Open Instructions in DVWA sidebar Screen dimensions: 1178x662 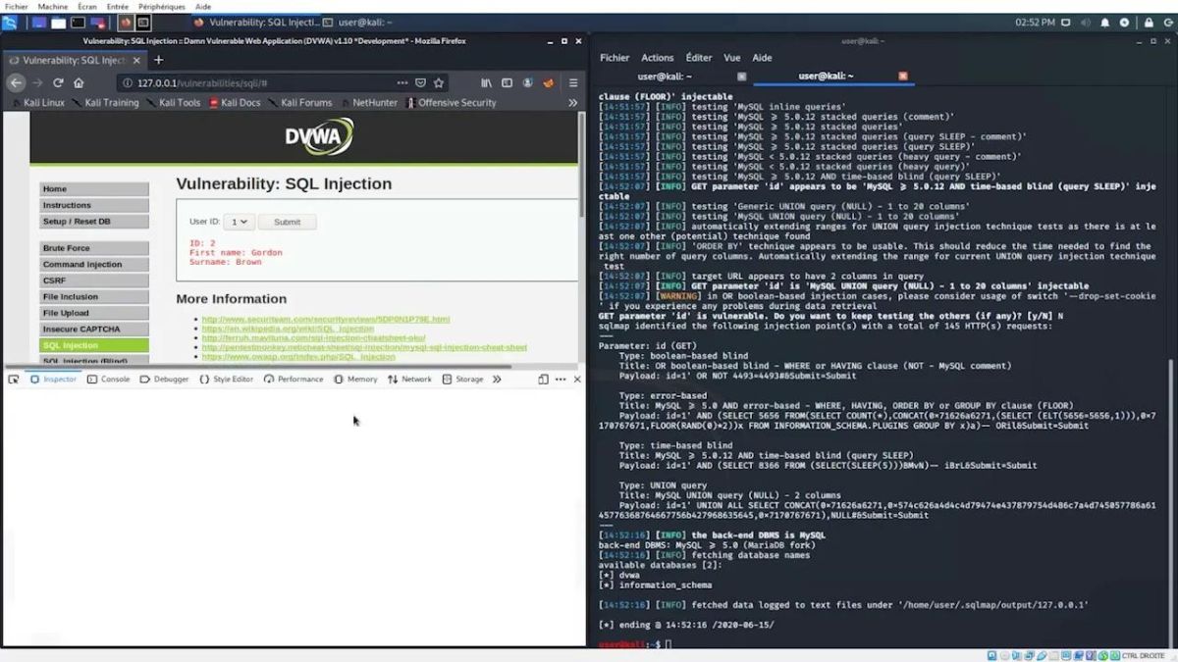[x=94, y=205]
